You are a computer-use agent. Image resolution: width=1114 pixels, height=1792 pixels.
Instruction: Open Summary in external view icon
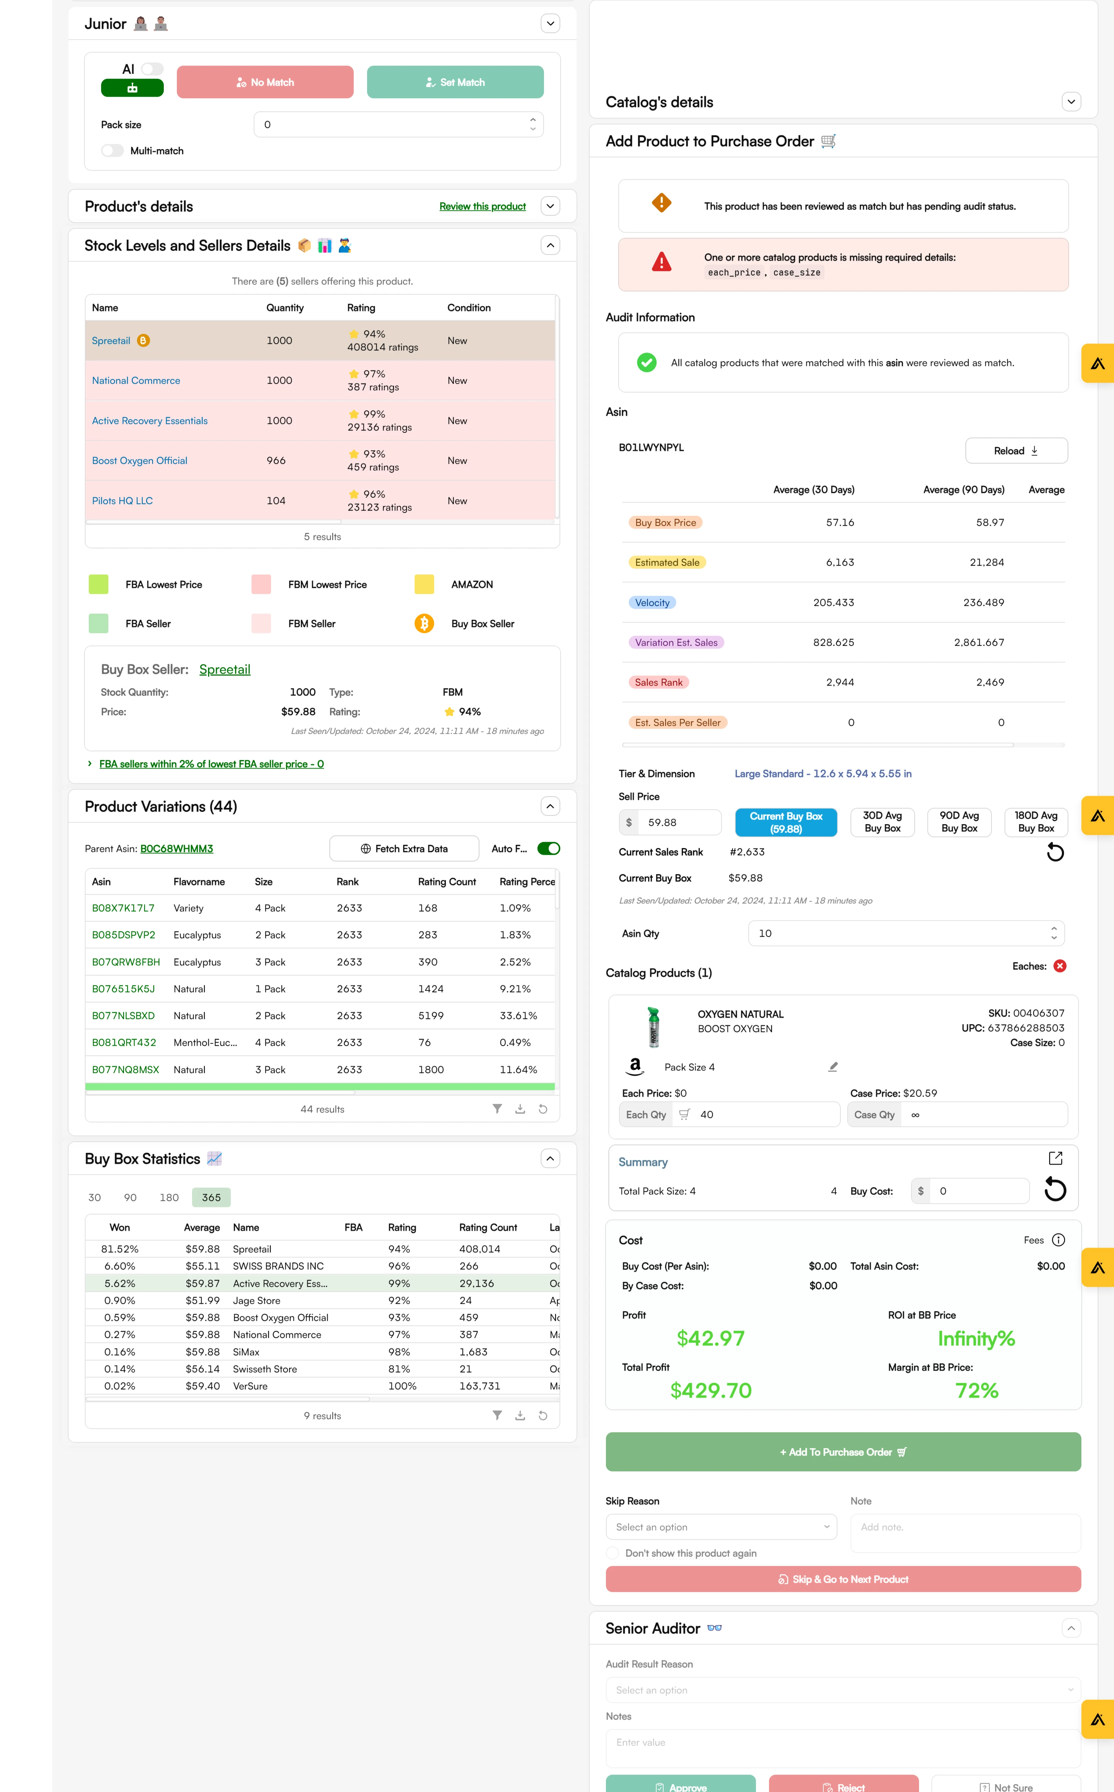tap(1055, 1158)
